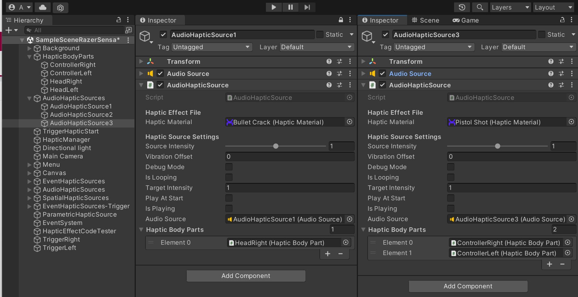This screenshot has height=297, width=578.
Task: Click the Step frame button
Action: coord(307,7)
